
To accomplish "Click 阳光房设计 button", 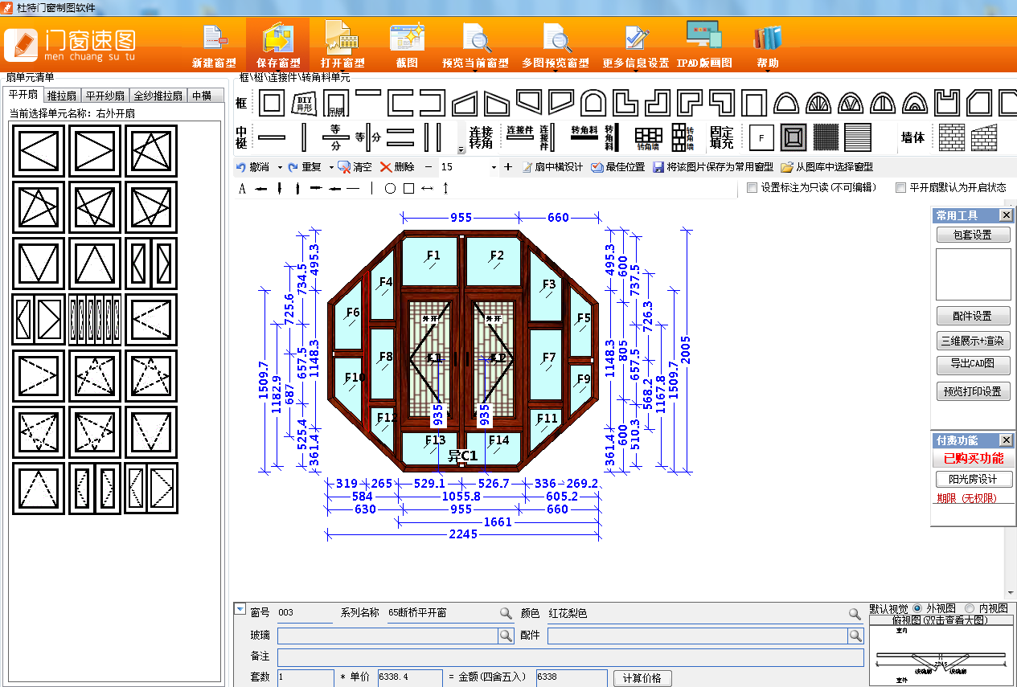I will [x=973, y=479].
